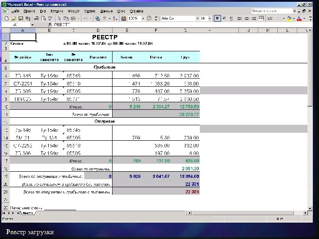Open the Данные menu
Screen dimensions: 319x239
pos(106,11)
